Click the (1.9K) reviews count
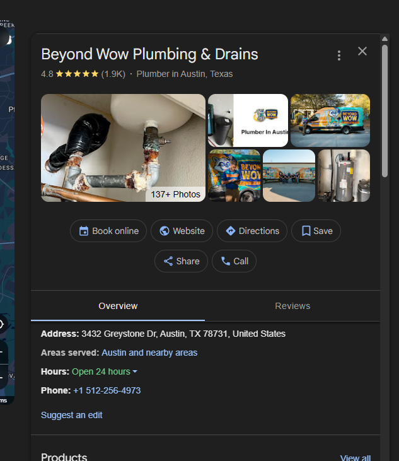Screen dimensions: 399x461 click(113, 74)
